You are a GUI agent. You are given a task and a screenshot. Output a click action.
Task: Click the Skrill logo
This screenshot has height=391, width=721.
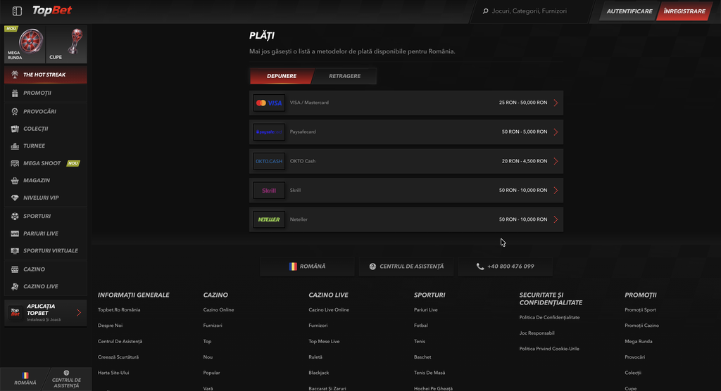pyautogui.click(x=269, y=190)
